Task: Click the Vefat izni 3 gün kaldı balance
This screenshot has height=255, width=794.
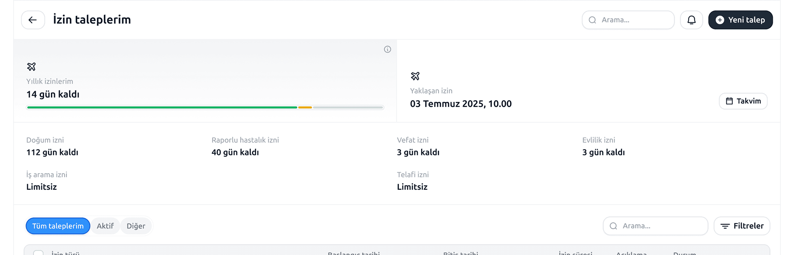Action: [x=418, y=152]
